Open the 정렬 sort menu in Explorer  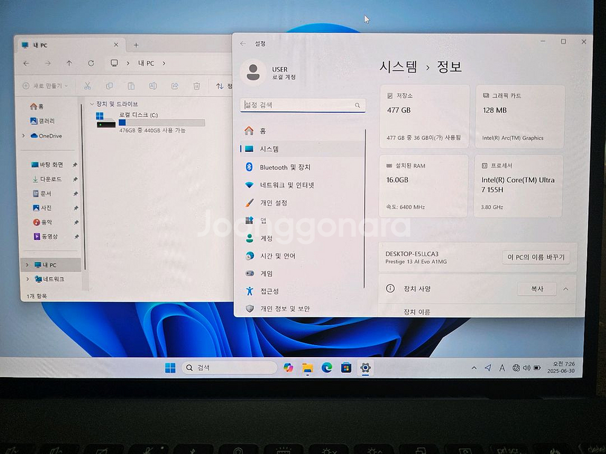point(224,86)
